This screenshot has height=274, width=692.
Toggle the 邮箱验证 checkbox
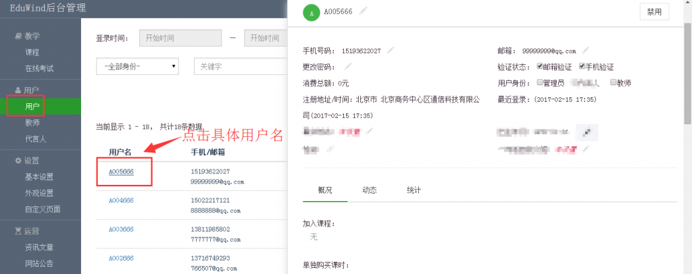[x=539, y=67]
